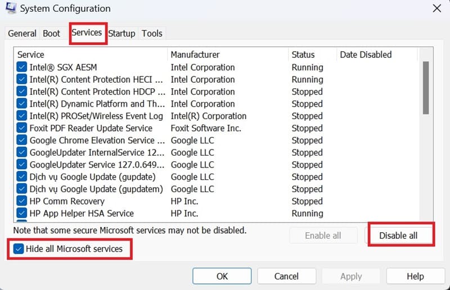Toggle Hide all Microsoft services checkbox

(x=19, y=249)
